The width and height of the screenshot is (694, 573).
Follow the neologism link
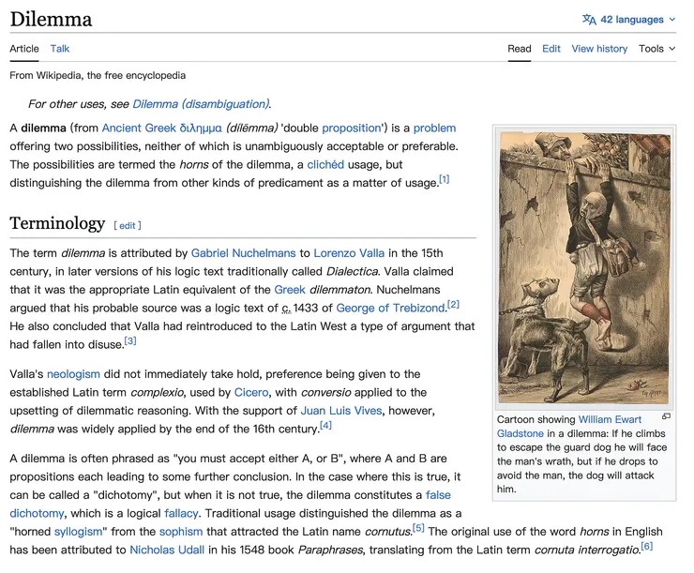tap(73, 374)
